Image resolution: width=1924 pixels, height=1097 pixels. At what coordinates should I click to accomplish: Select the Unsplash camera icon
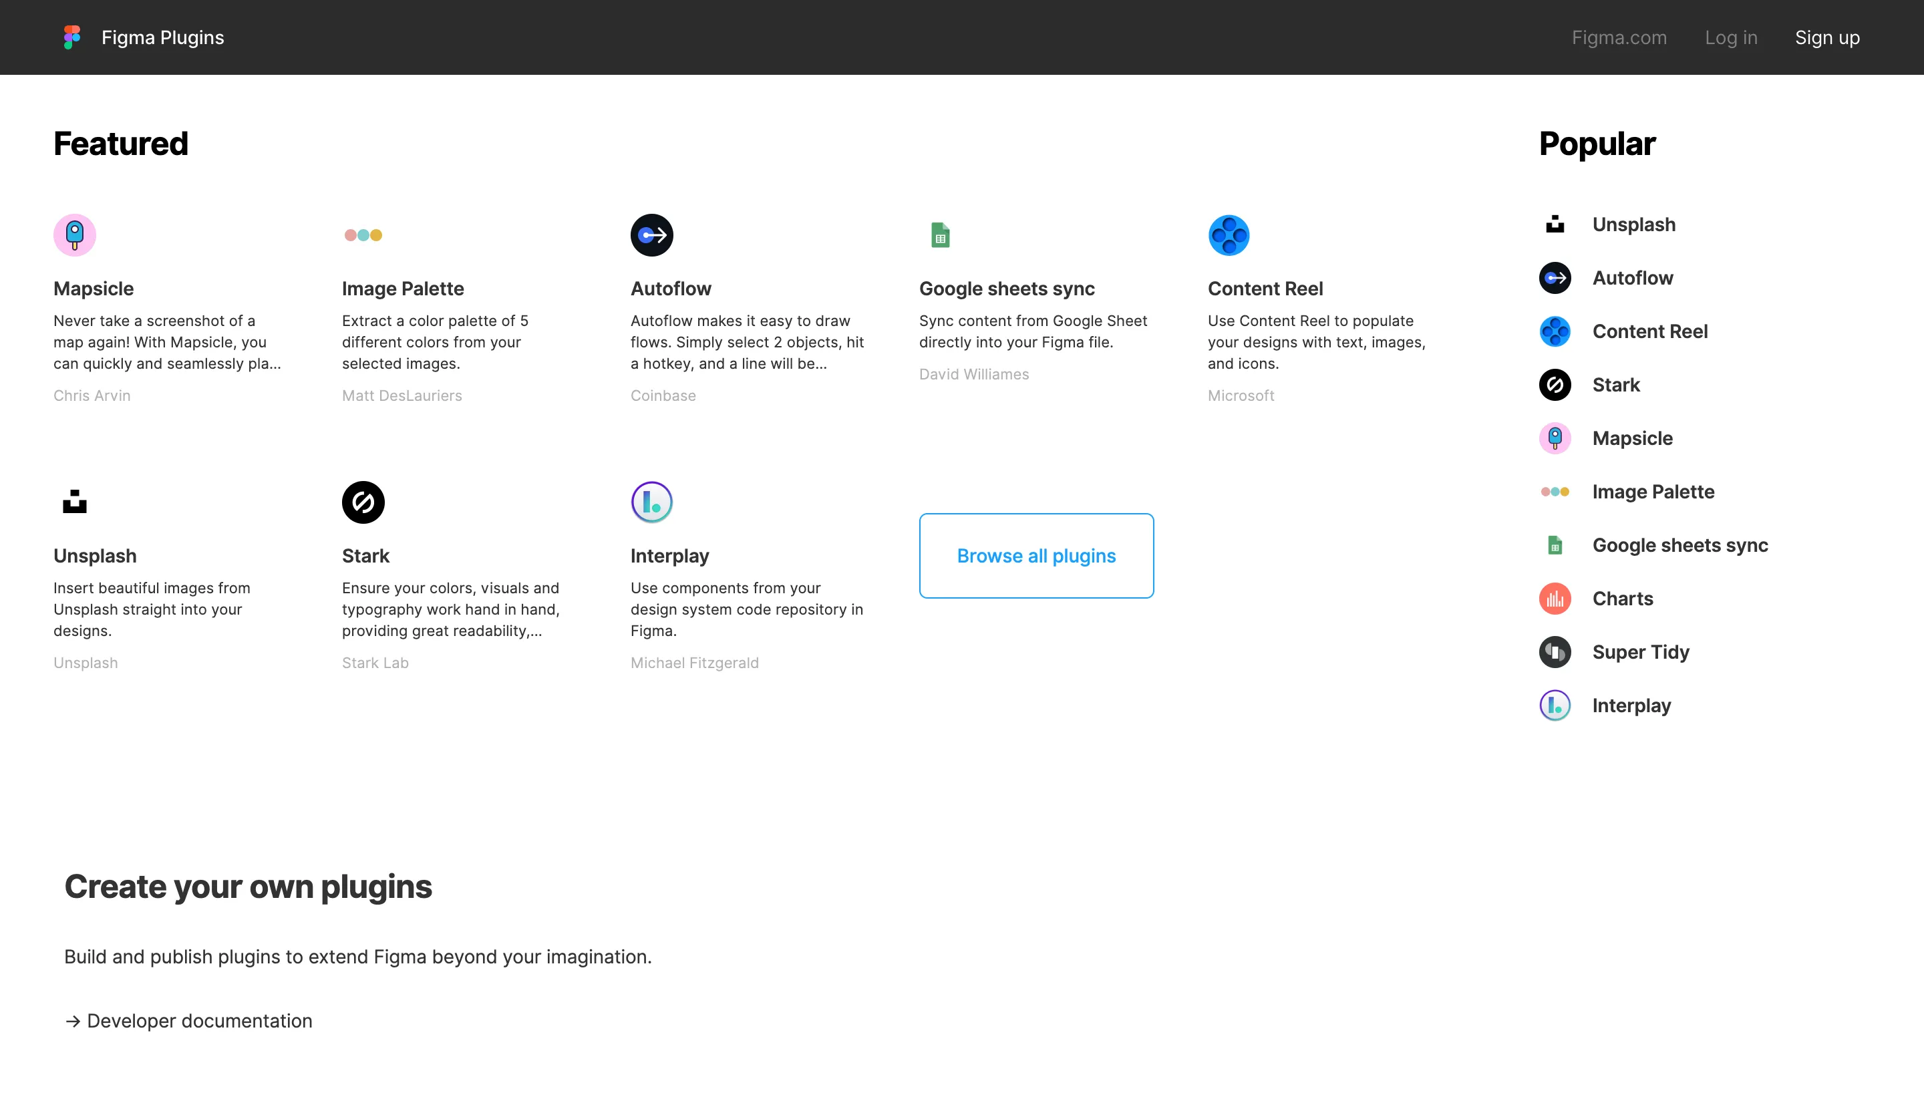pyautogui.click(x=74, y=502)
